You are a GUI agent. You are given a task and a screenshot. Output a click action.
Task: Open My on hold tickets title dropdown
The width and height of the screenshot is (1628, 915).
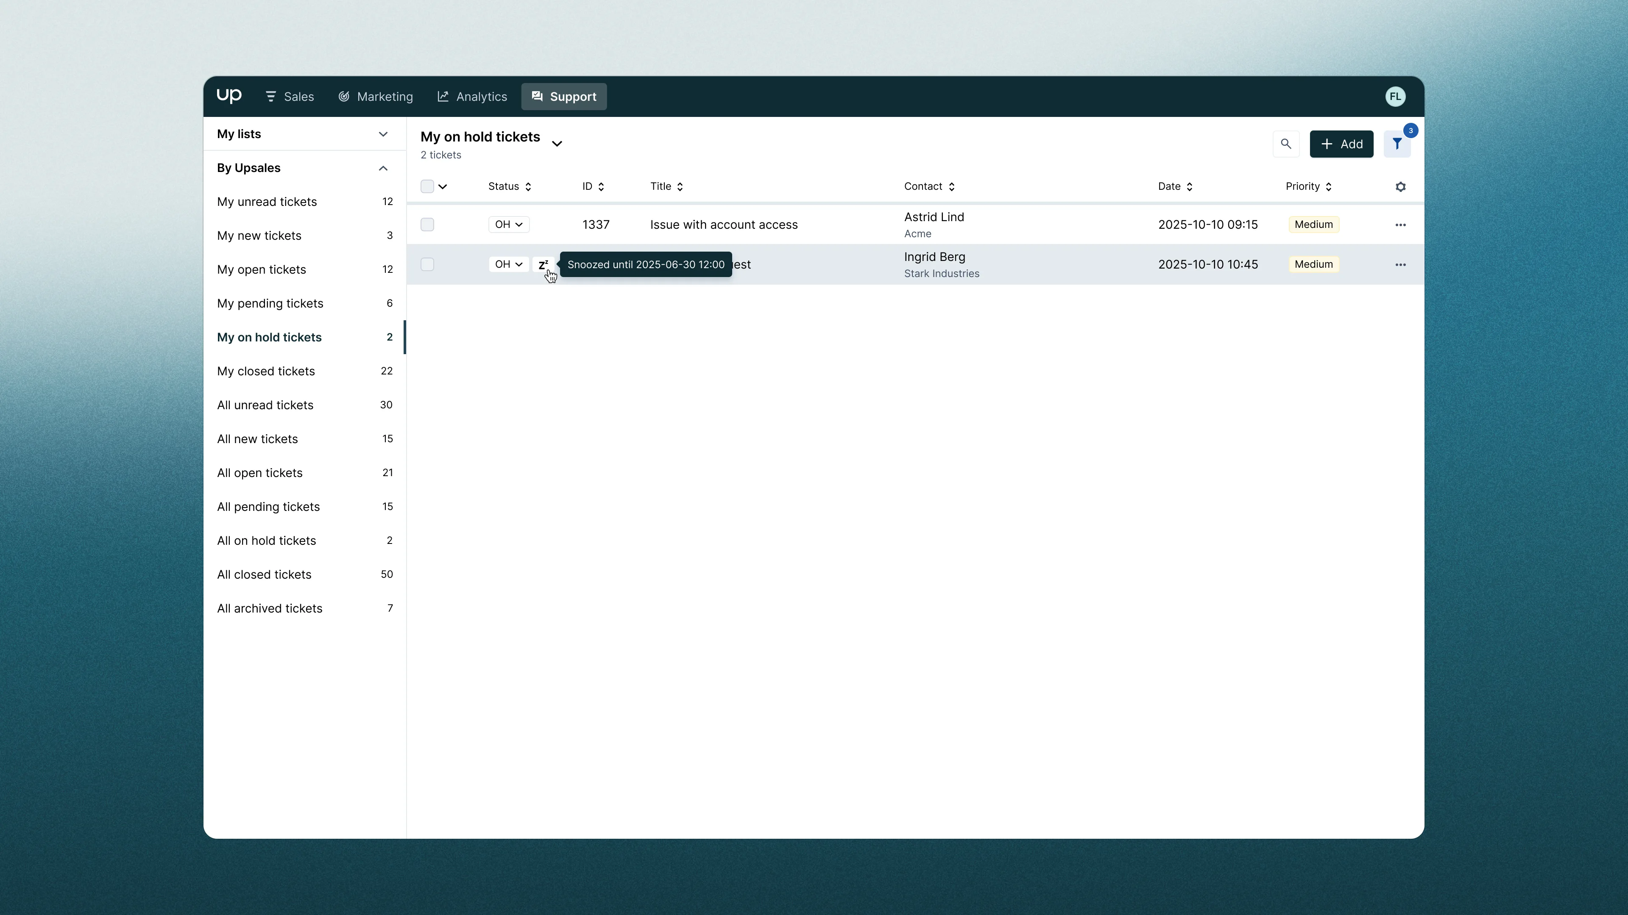coord(557,144)
